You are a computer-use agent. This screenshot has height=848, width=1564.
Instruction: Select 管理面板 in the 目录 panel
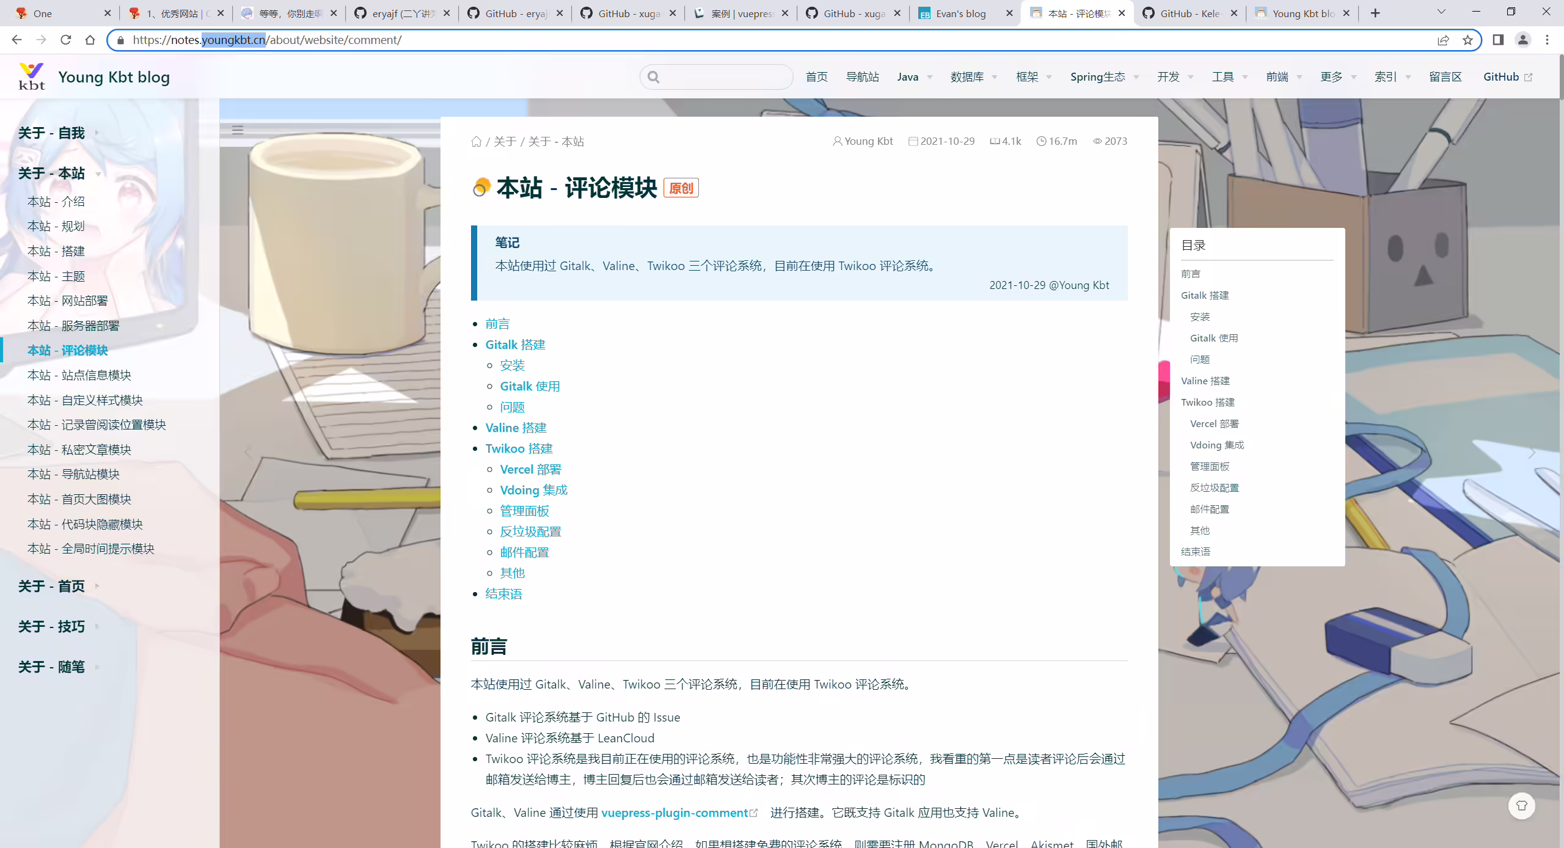pos(1210,466)
